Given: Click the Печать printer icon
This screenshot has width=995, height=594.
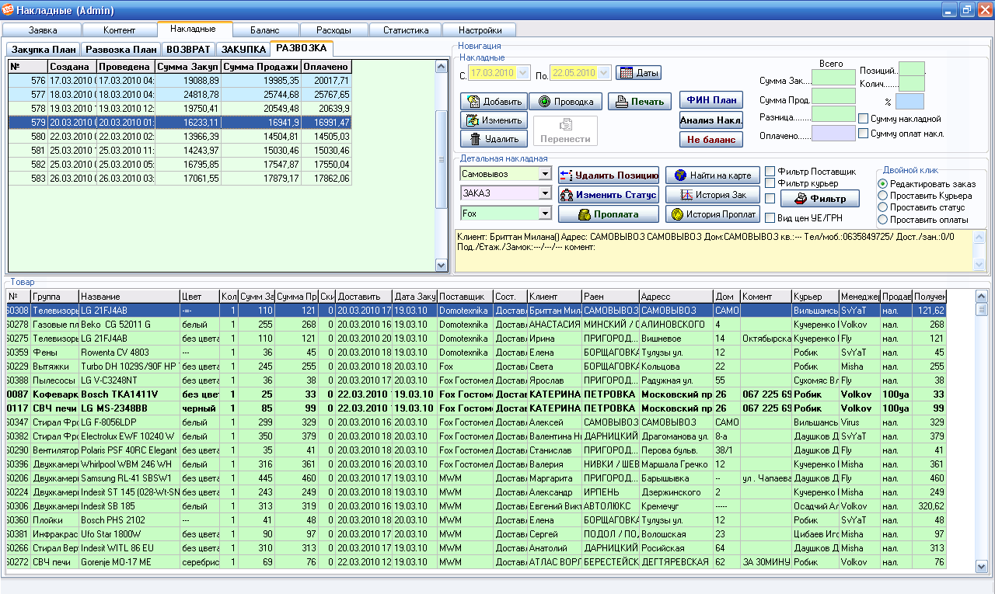Looking at the screenshot, I should point(621,102).
